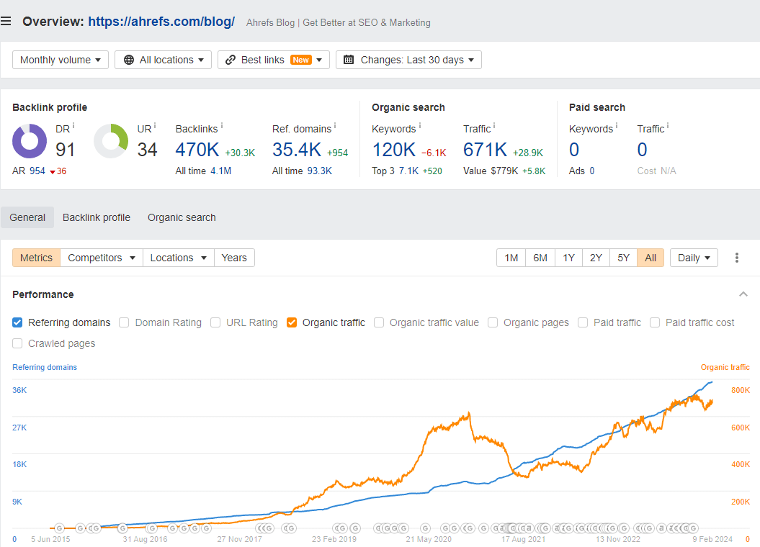
Task: Click the UR donut gauge icon
Action: coord(111,142)
